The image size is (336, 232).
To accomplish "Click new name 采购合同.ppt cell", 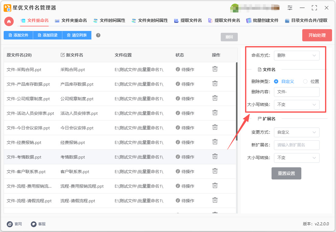I will (73, 70).
